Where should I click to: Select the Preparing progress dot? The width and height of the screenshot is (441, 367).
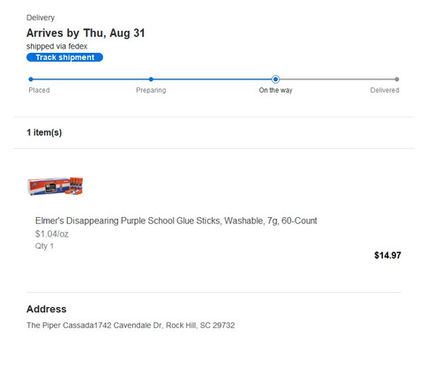coord(151,79)
